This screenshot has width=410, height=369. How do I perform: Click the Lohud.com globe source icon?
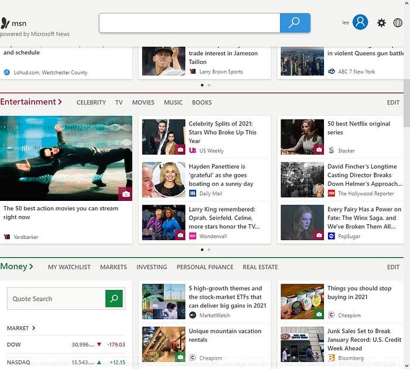7,72
